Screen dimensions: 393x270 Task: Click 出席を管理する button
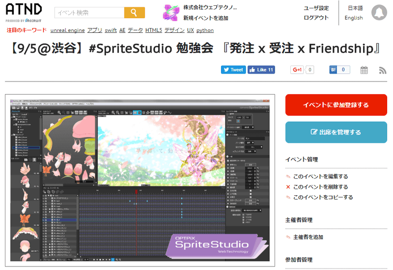[336, 132]
